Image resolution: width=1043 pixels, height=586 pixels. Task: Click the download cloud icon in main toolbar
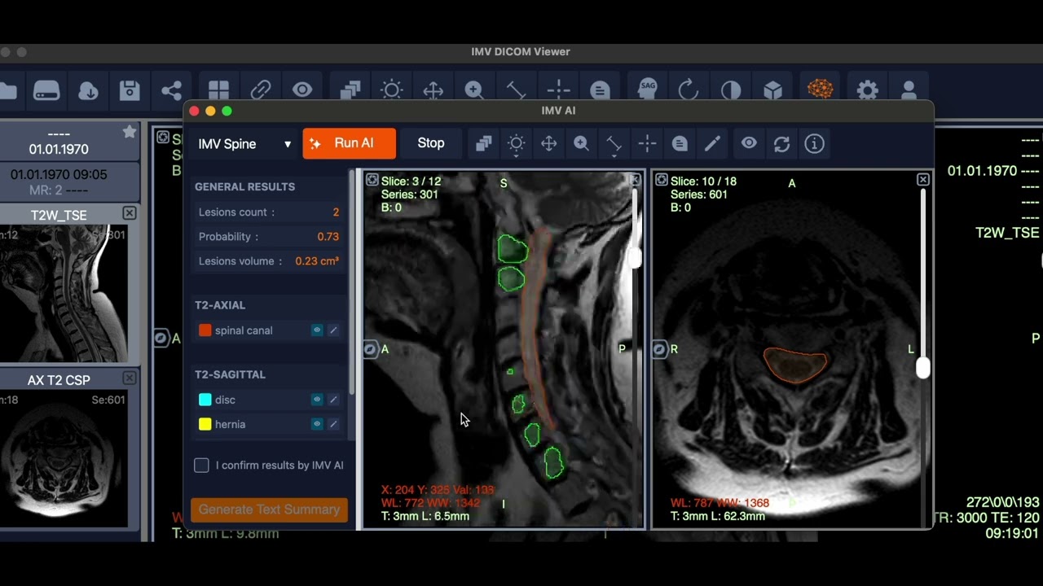point(88,90)
